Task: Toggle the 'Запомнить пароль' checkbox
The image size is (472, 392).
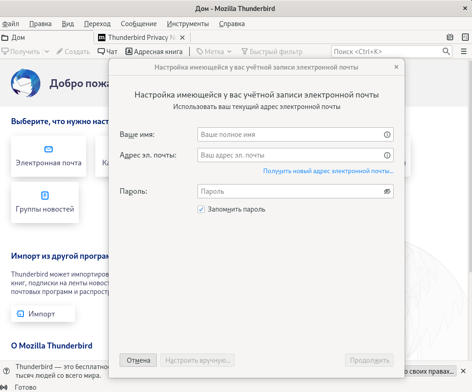Action: coord(201,209)
